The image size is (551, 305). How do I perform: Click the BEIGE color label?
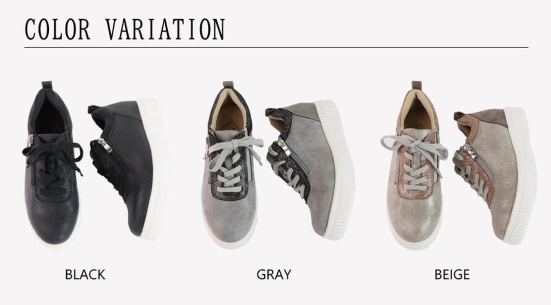[x=452, y=274]
